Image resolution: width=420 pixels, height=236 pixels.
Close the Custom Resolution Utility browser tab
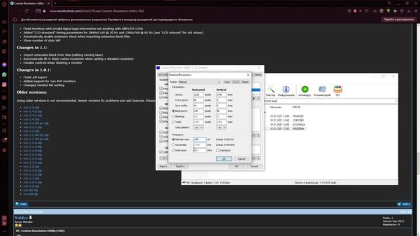[x=49, y=3]
